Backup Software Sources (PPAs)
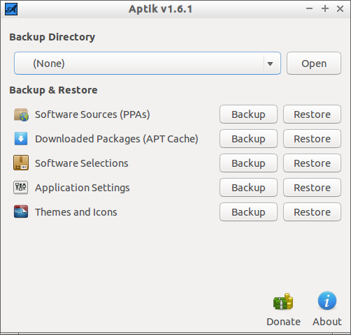 point(248,114)
